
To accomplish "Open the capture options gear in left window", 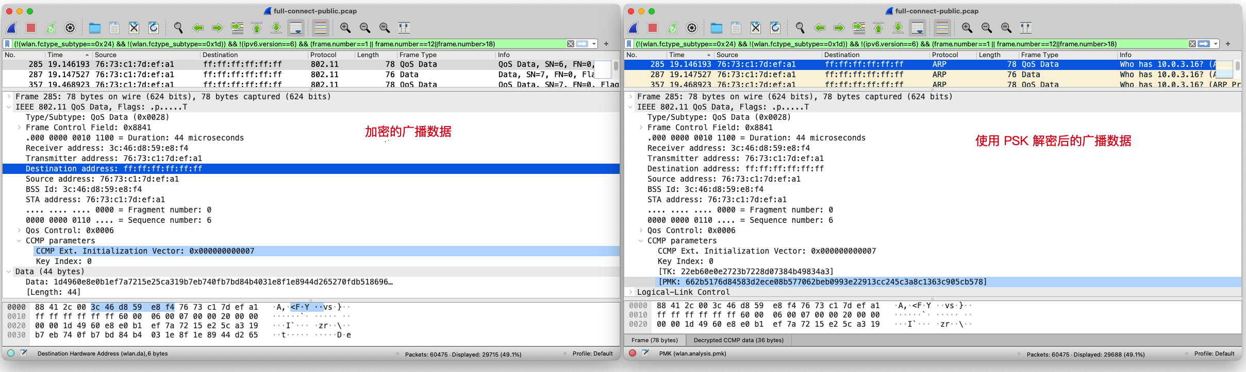I will (70, 28).
